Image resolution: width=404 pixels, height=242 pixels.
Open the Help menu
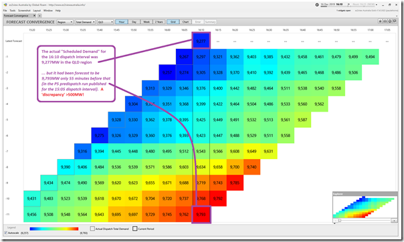pos(58,11)
